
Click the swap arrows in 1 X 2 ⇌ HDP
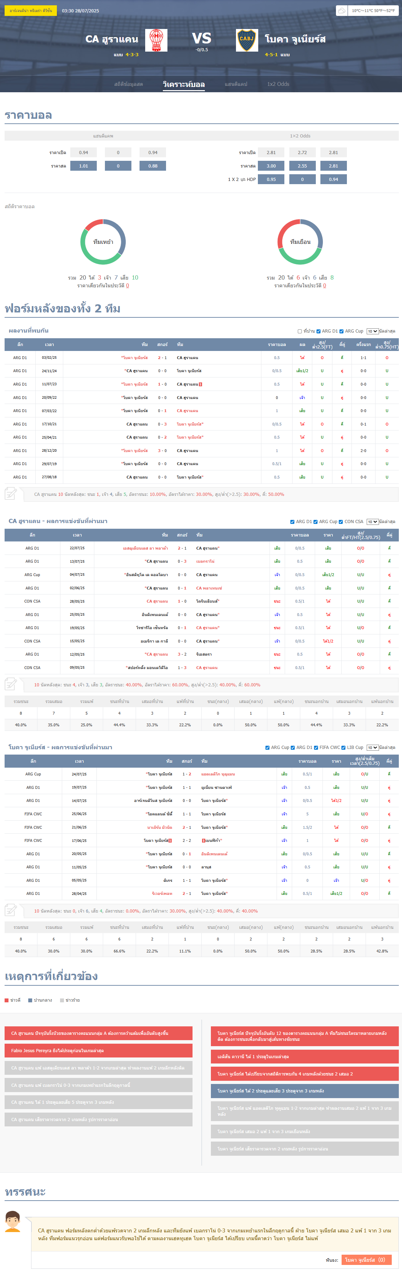point(243,179)
